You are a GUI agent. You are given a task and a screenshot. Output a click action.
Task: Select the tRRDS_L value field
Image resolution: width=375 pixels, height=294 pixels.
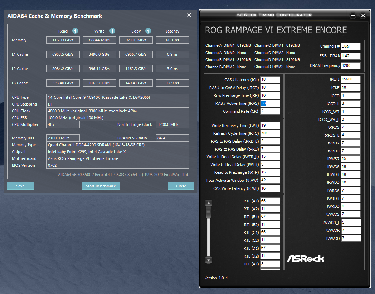pos(351,135)
